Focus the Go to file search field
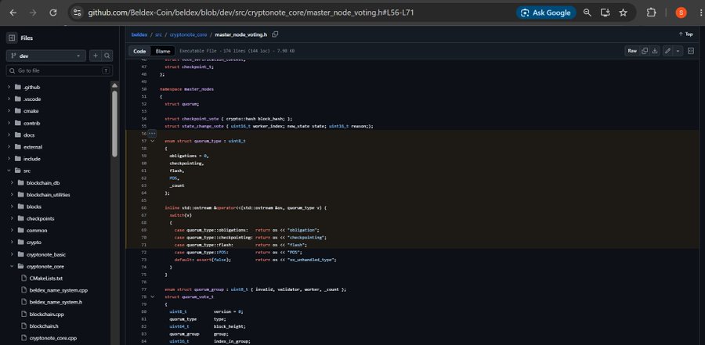Image resolution: width=705 pixels, height=345 pixels. [x=60, y=70]
